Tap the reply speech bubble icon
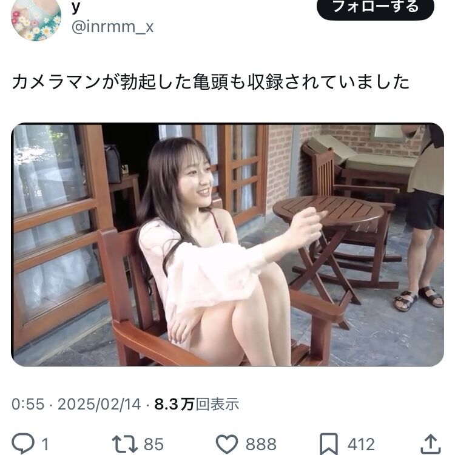This screenshot has width=455, height=455. (x=23, y=443)
